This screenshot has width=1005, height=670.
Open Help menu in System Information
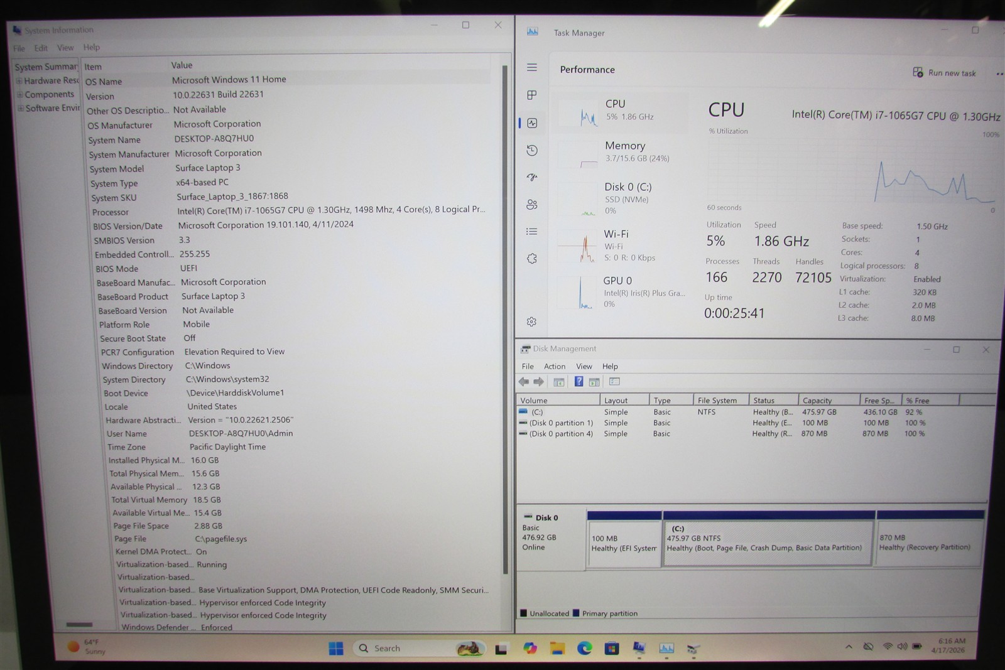(x=92, y=47)
